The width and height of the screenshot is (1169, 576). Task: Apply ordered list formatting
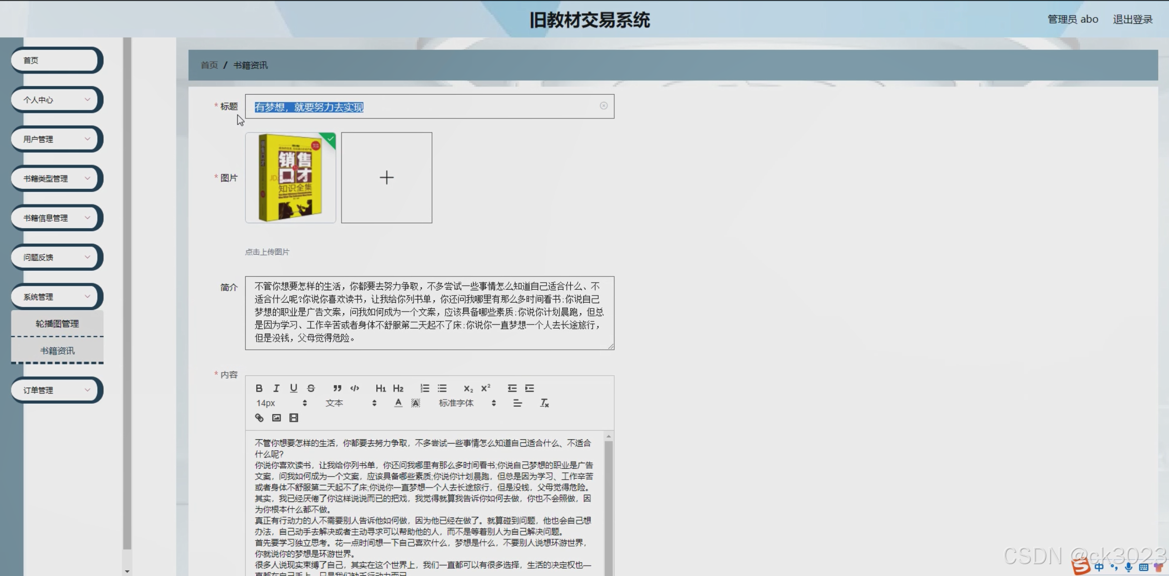pyautogui.click(x=424, y=388)
